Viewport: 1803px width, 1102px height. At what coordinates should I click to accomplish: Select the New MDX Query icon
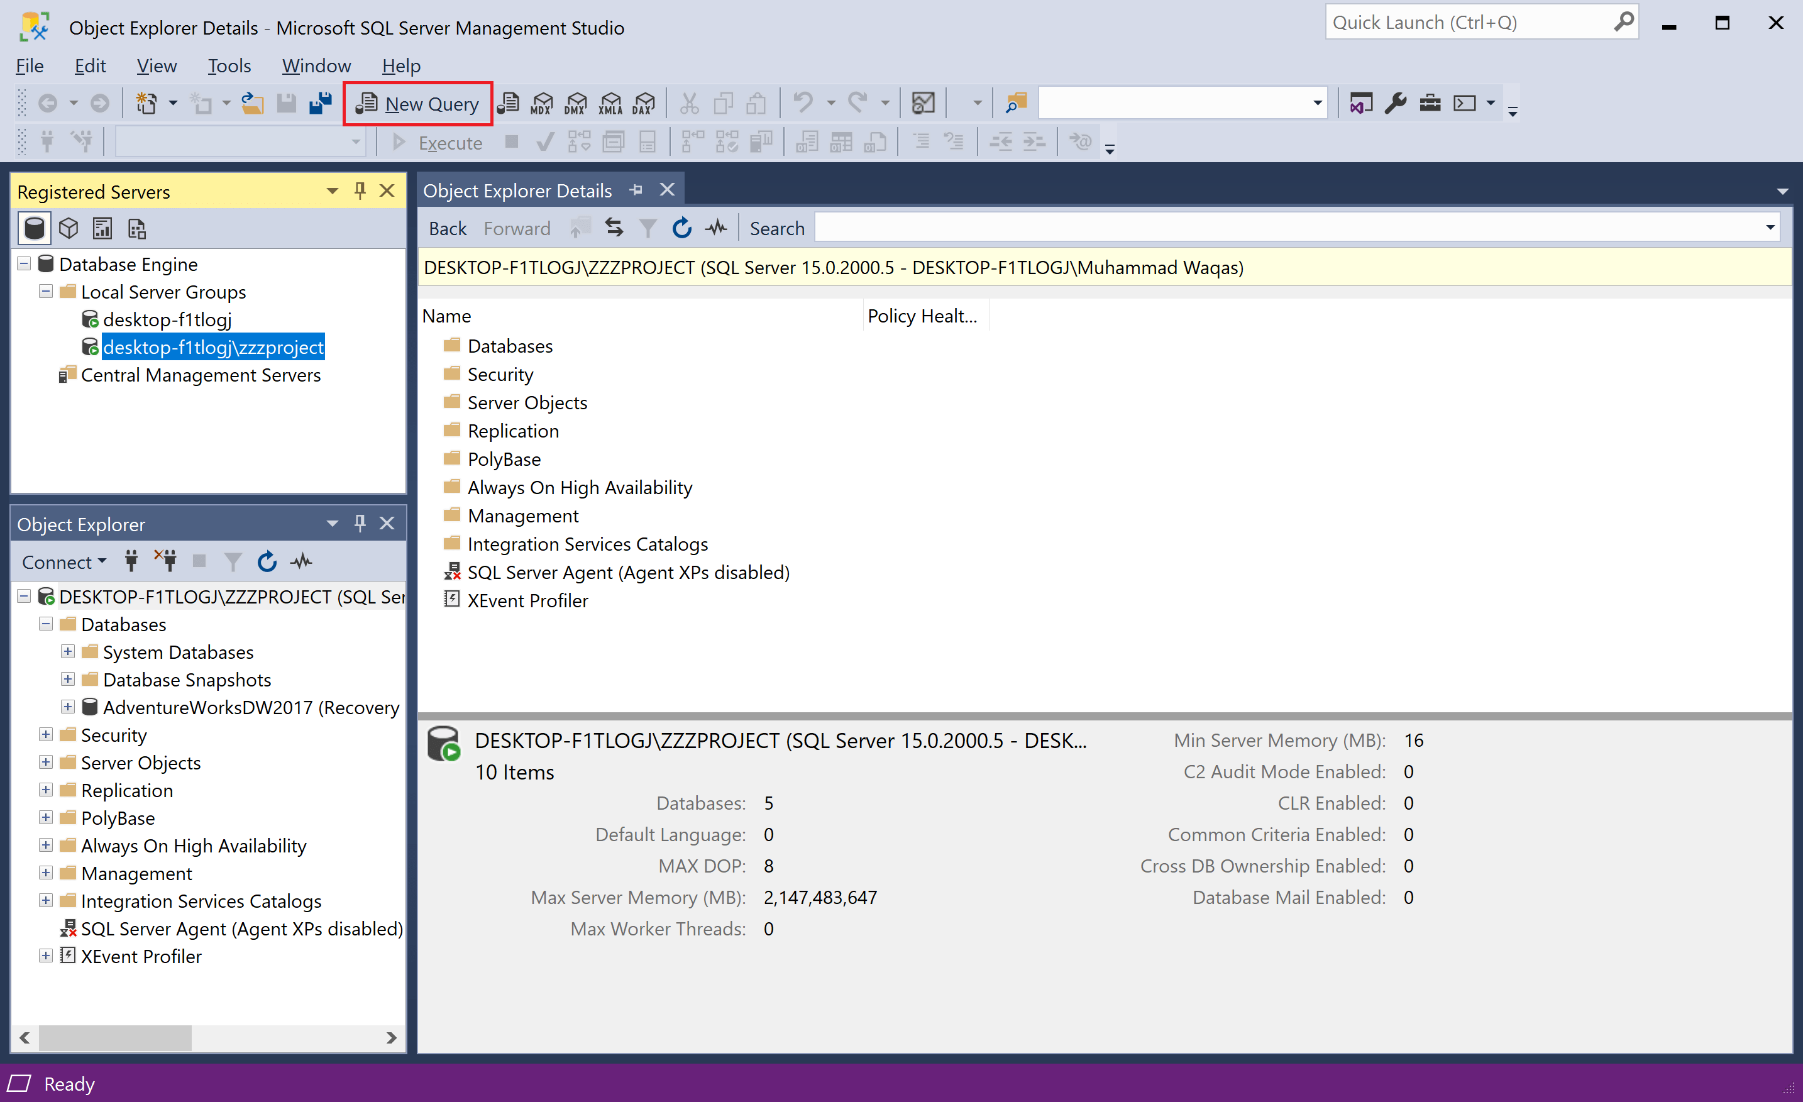point(541,103)
